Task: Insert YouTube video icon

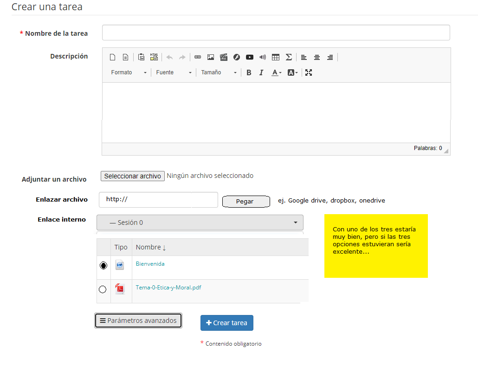Action: [250, 57]
